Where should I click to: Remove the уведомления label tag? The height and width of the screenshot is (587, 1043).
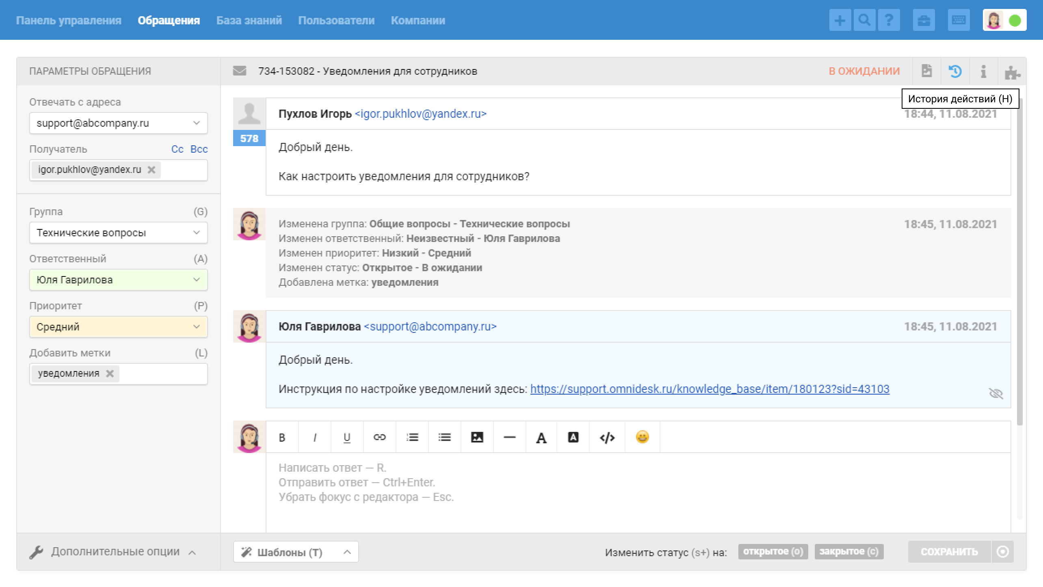(110, 373)
